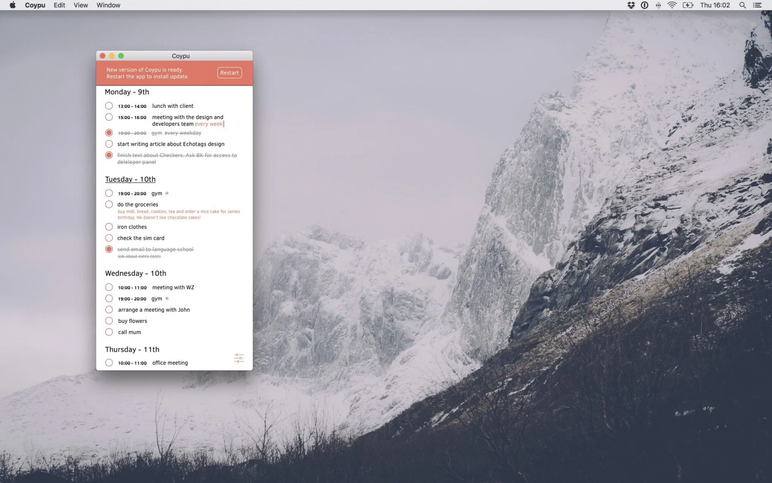Click the '13:00 - 14:00' time label
Screen dimensions: 772x483
(132, 106)
